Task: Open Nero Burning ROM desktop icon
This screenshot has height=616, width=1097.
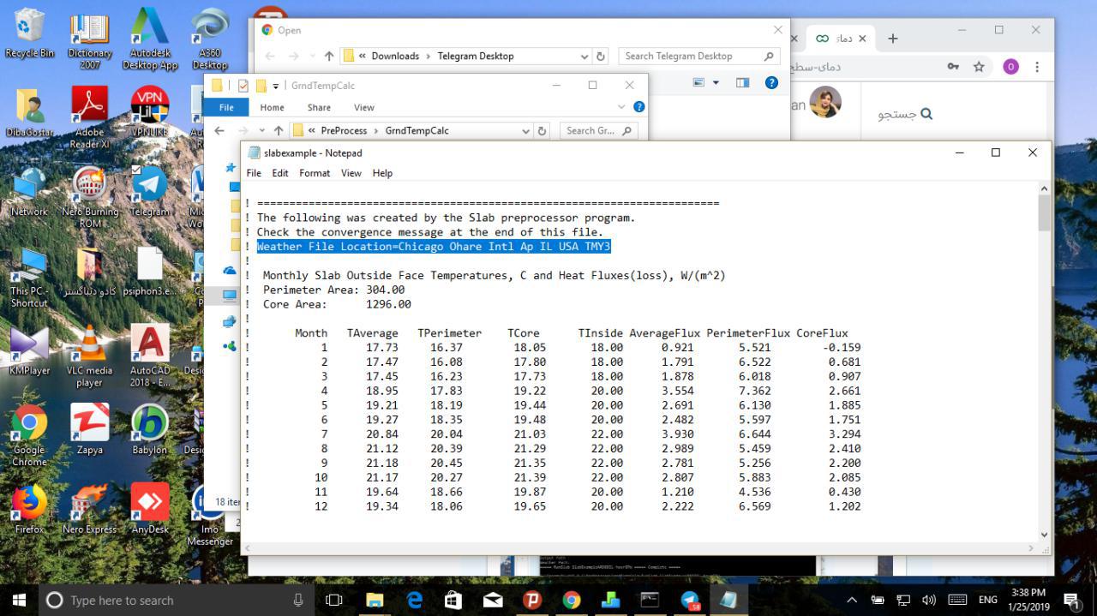Action: [x=89, y=195]
